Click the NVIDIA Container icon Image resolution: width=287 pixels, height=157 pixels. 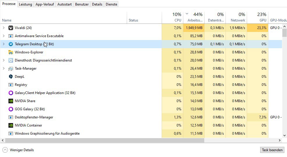tap(11, 125)
